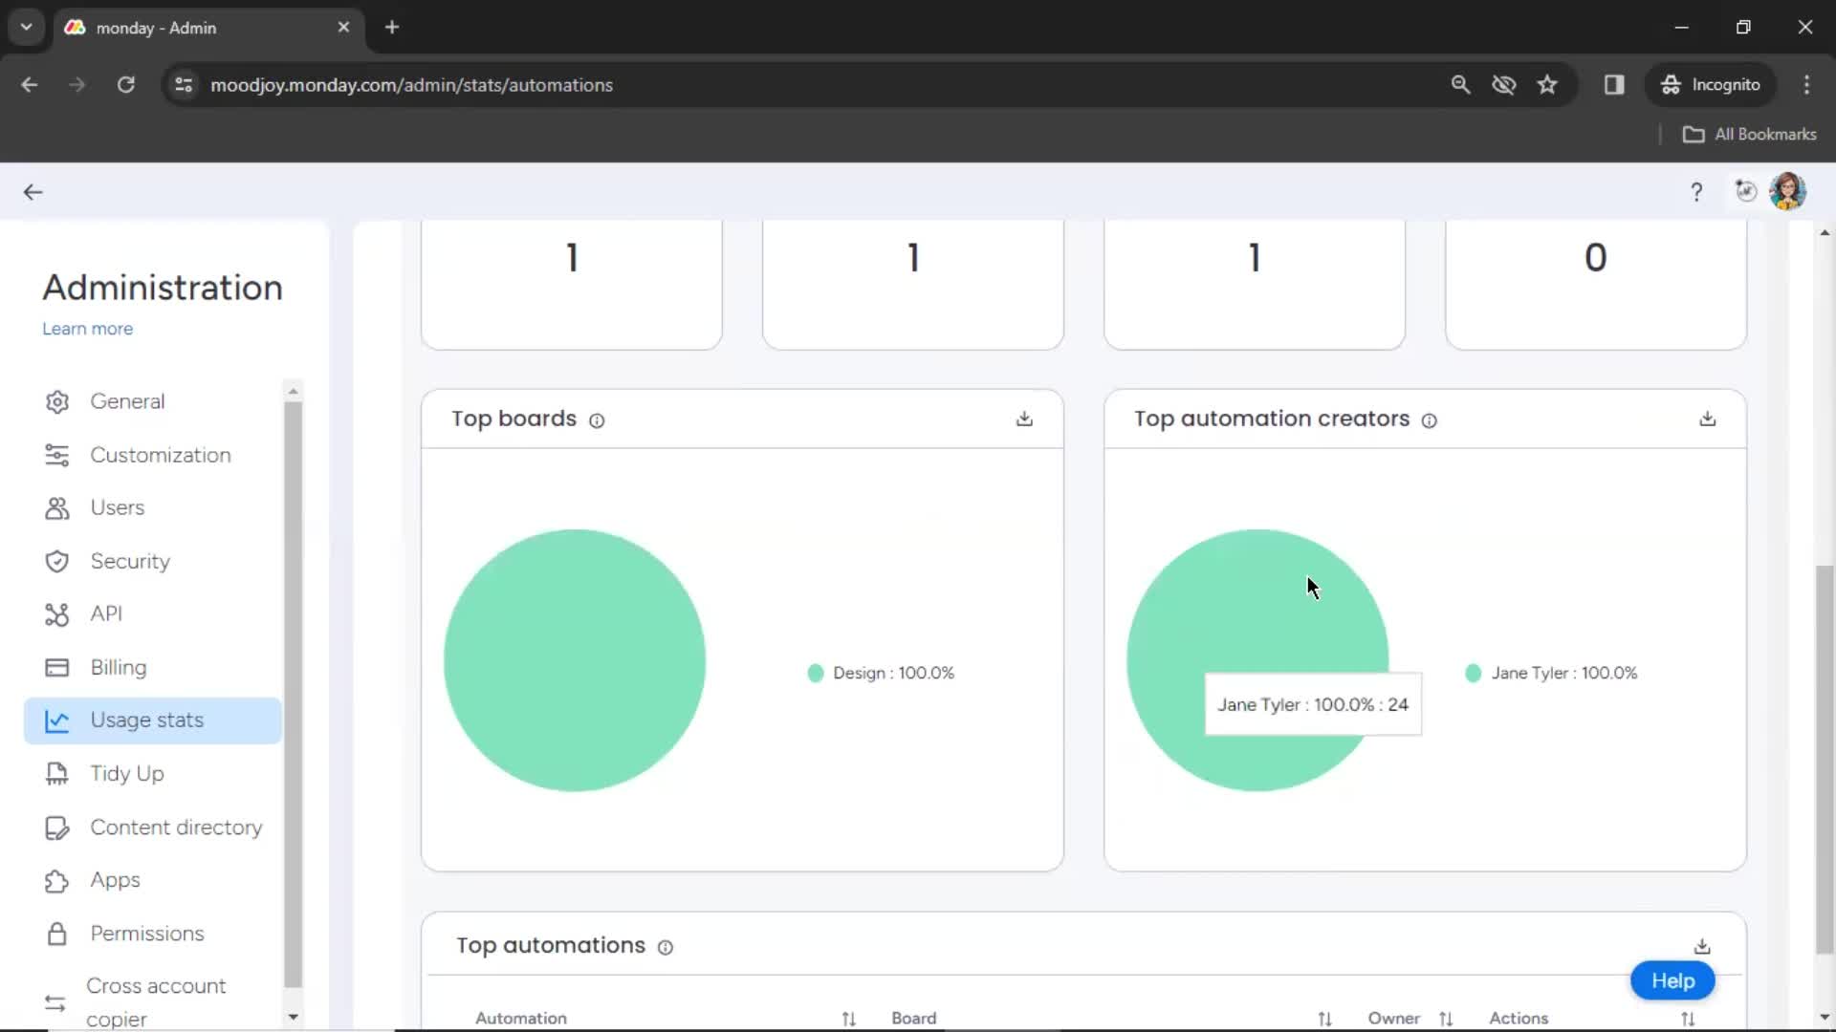The height and width of the screenshot is (1032, 1836).
Task: Expand the Cross account copier section
Action: (x=158, y=1001)
